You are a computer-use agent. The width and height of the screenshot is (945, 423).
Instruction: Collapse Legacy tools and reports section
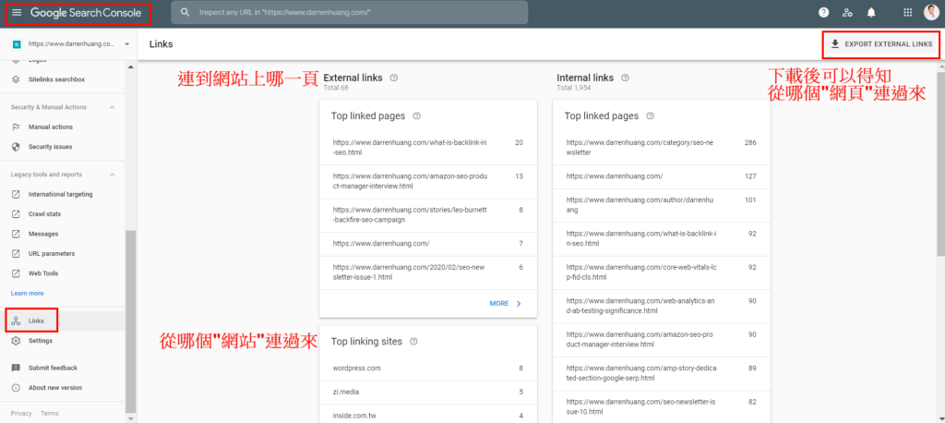[x=112, y=175]
